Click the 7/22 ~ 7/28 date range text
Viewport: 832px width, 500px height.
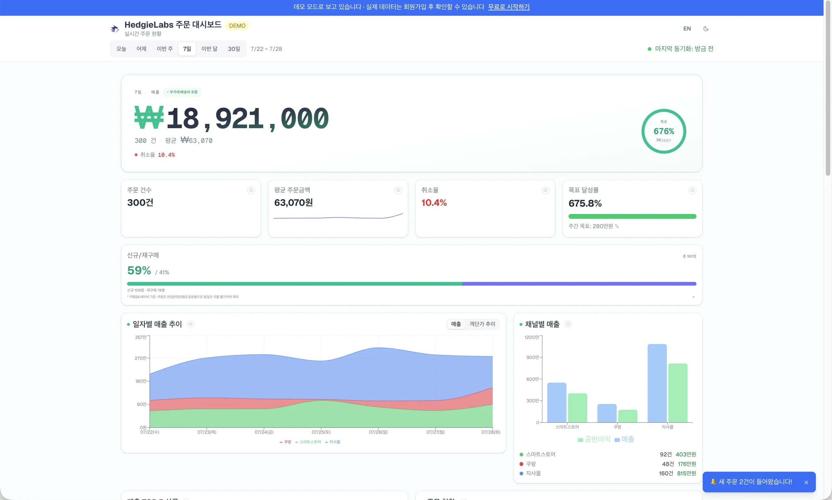pos(266,49)
